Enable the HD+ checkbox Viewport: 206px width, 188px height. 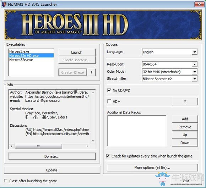click(x=109, y=101)
